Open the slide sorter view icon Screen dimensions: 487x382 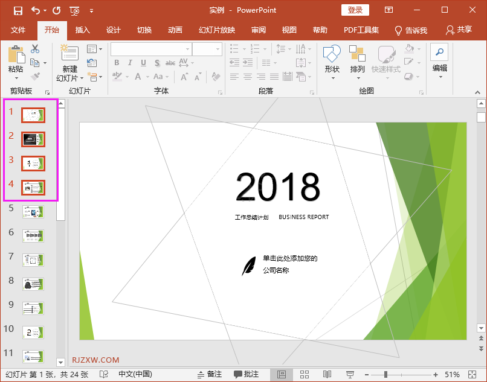point(305,374)
